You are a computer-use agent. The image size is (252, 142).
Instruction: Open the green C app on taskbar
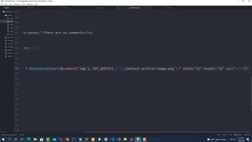tap(48, 139)
